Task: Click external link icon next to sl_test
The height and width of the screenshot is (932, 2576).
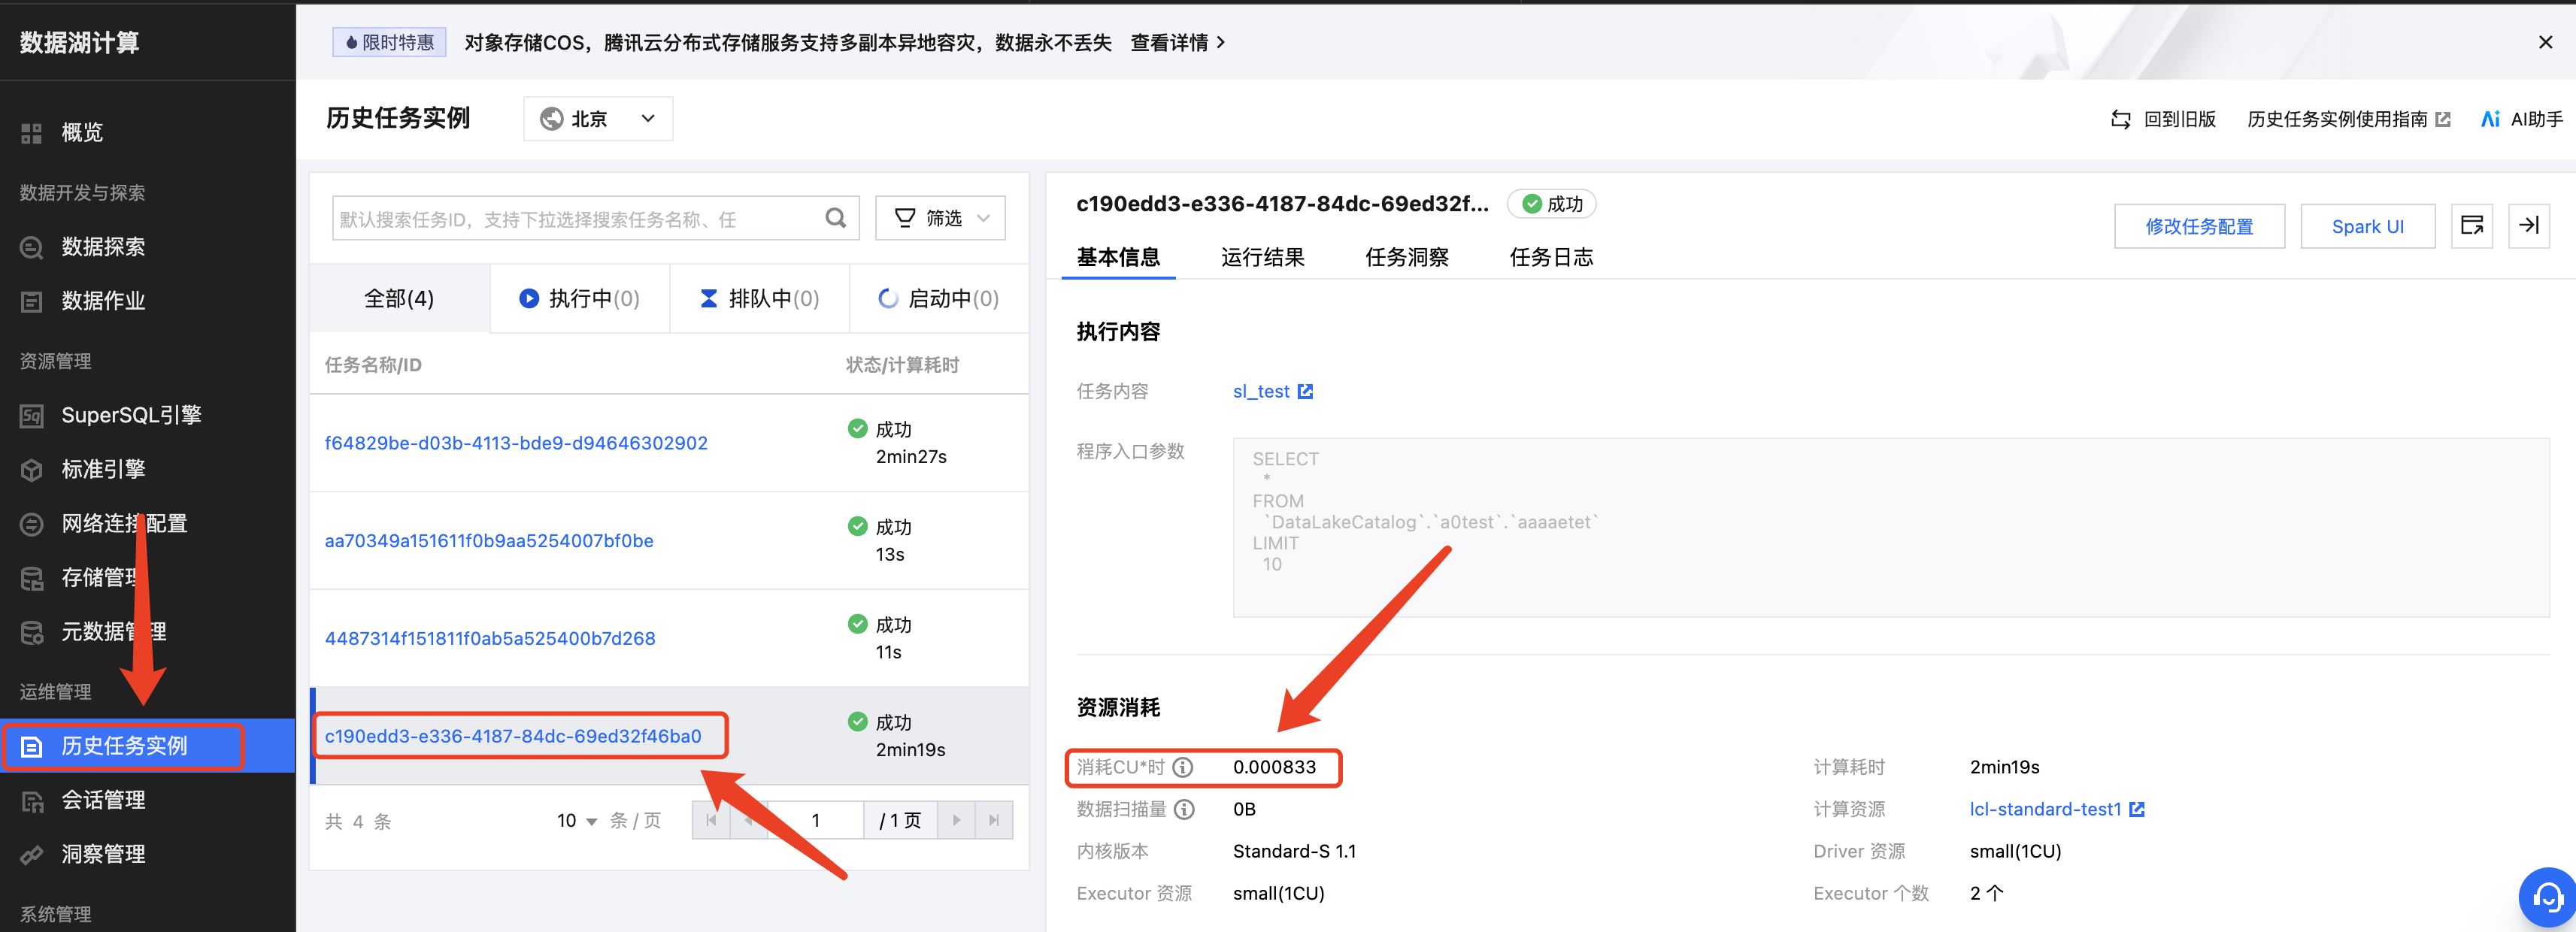Action: coord(1305,391)
